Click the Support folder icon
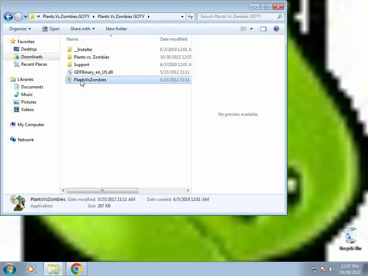368x276 pixels. [69, 65]
